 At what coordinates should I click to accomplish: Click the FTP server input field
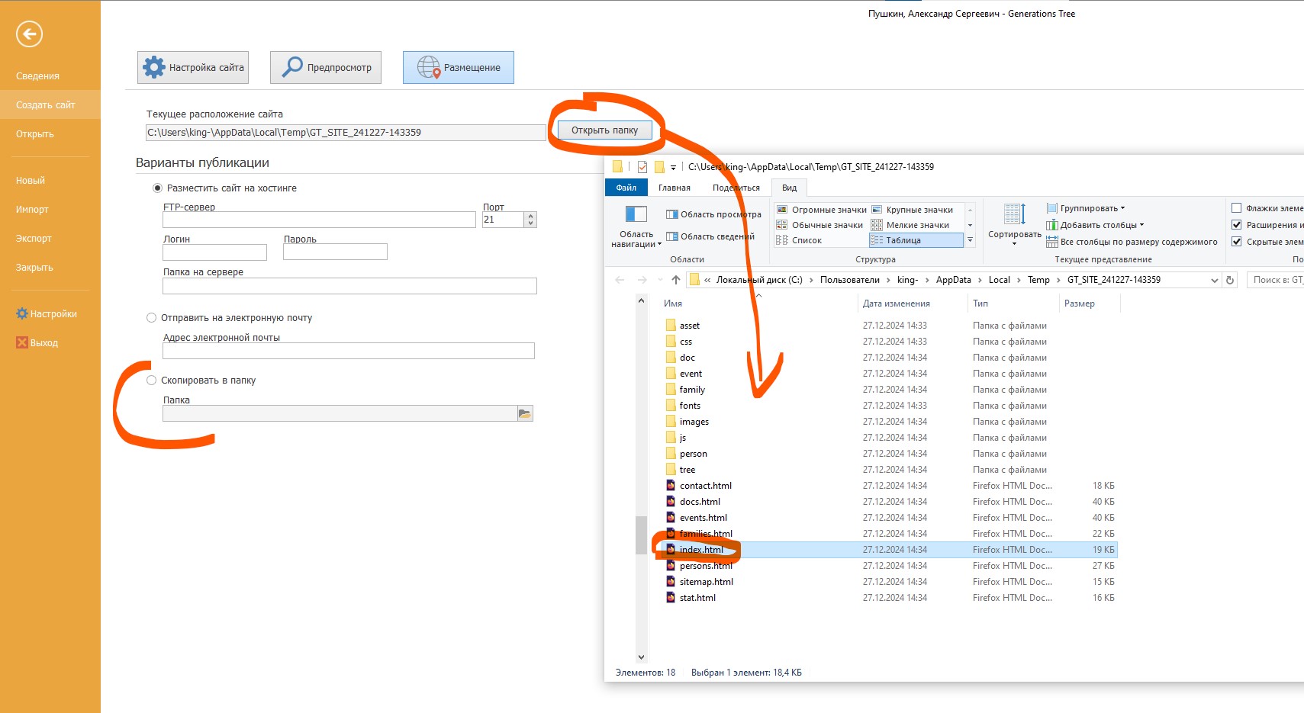coord(319,220)
